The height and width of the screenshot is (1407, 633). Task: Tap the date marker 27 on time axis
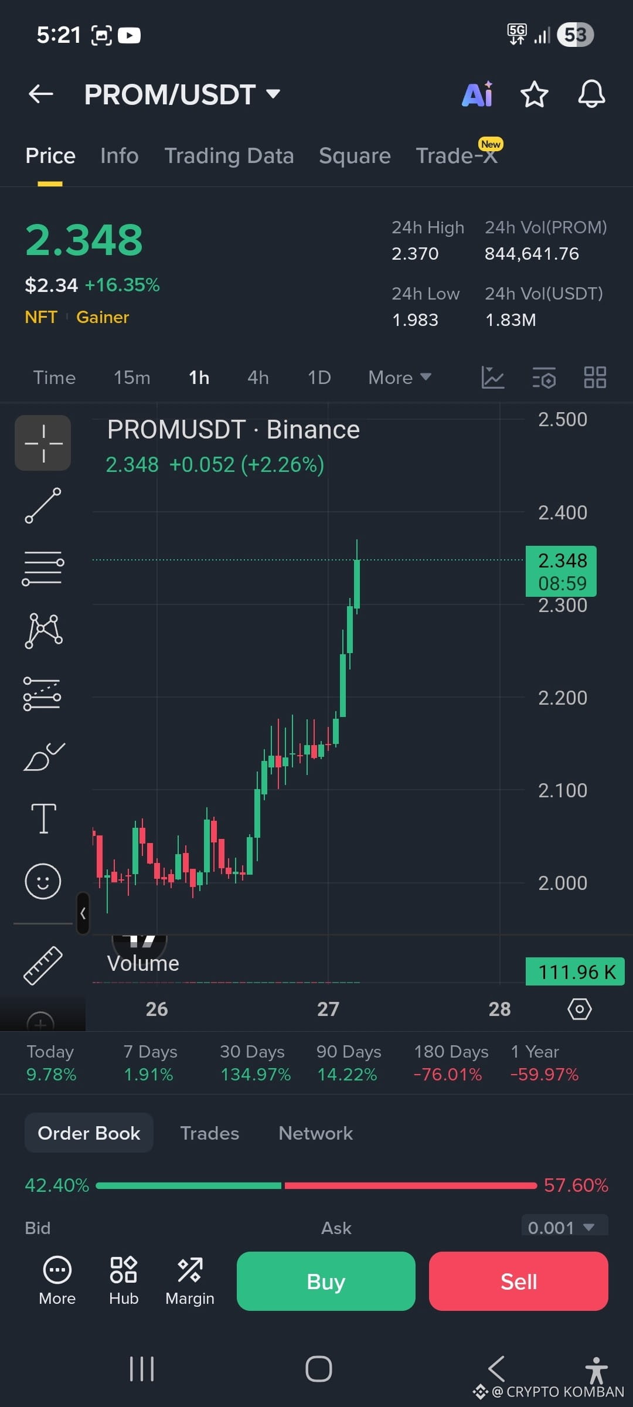(x=328, y=1009)
